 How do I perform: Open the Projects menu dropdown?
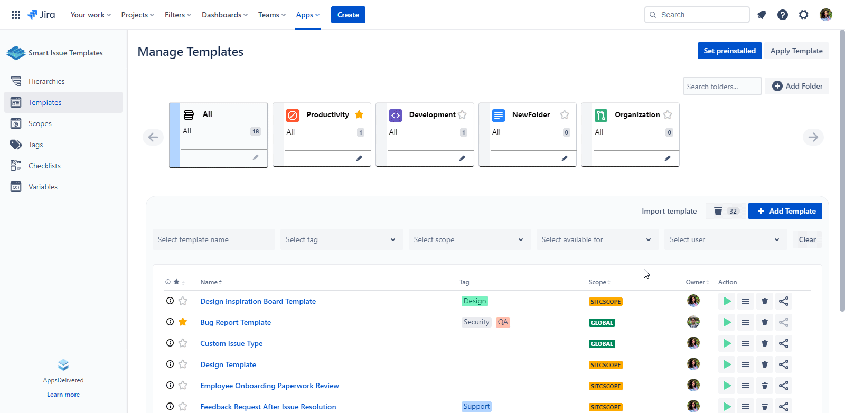click(x=137, y=15)
